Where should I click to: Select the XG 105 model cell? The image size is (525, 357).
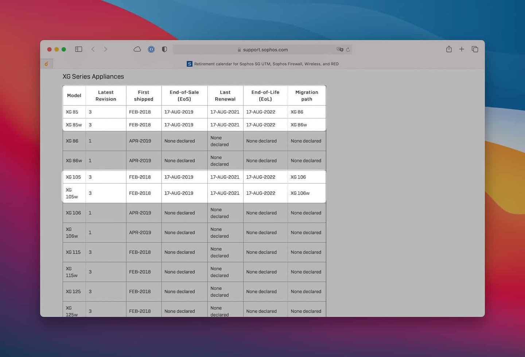point(74,177)
